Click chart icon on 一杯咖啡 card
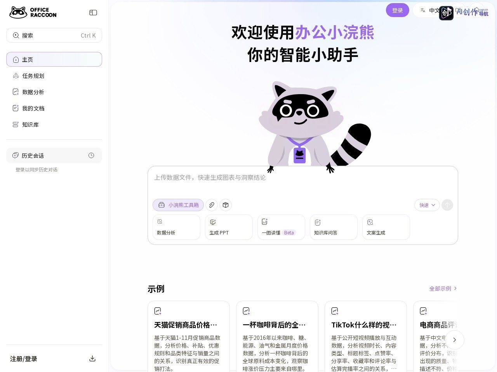Image resolution: width=497 pixels, height=372 pixels. 246,311
